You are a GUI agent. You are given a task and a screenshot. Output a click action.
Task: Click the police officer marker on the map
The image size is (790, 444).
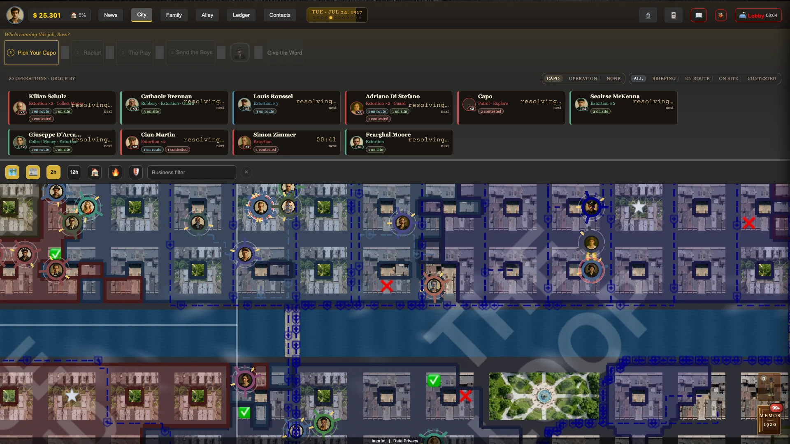click(591, 207)
